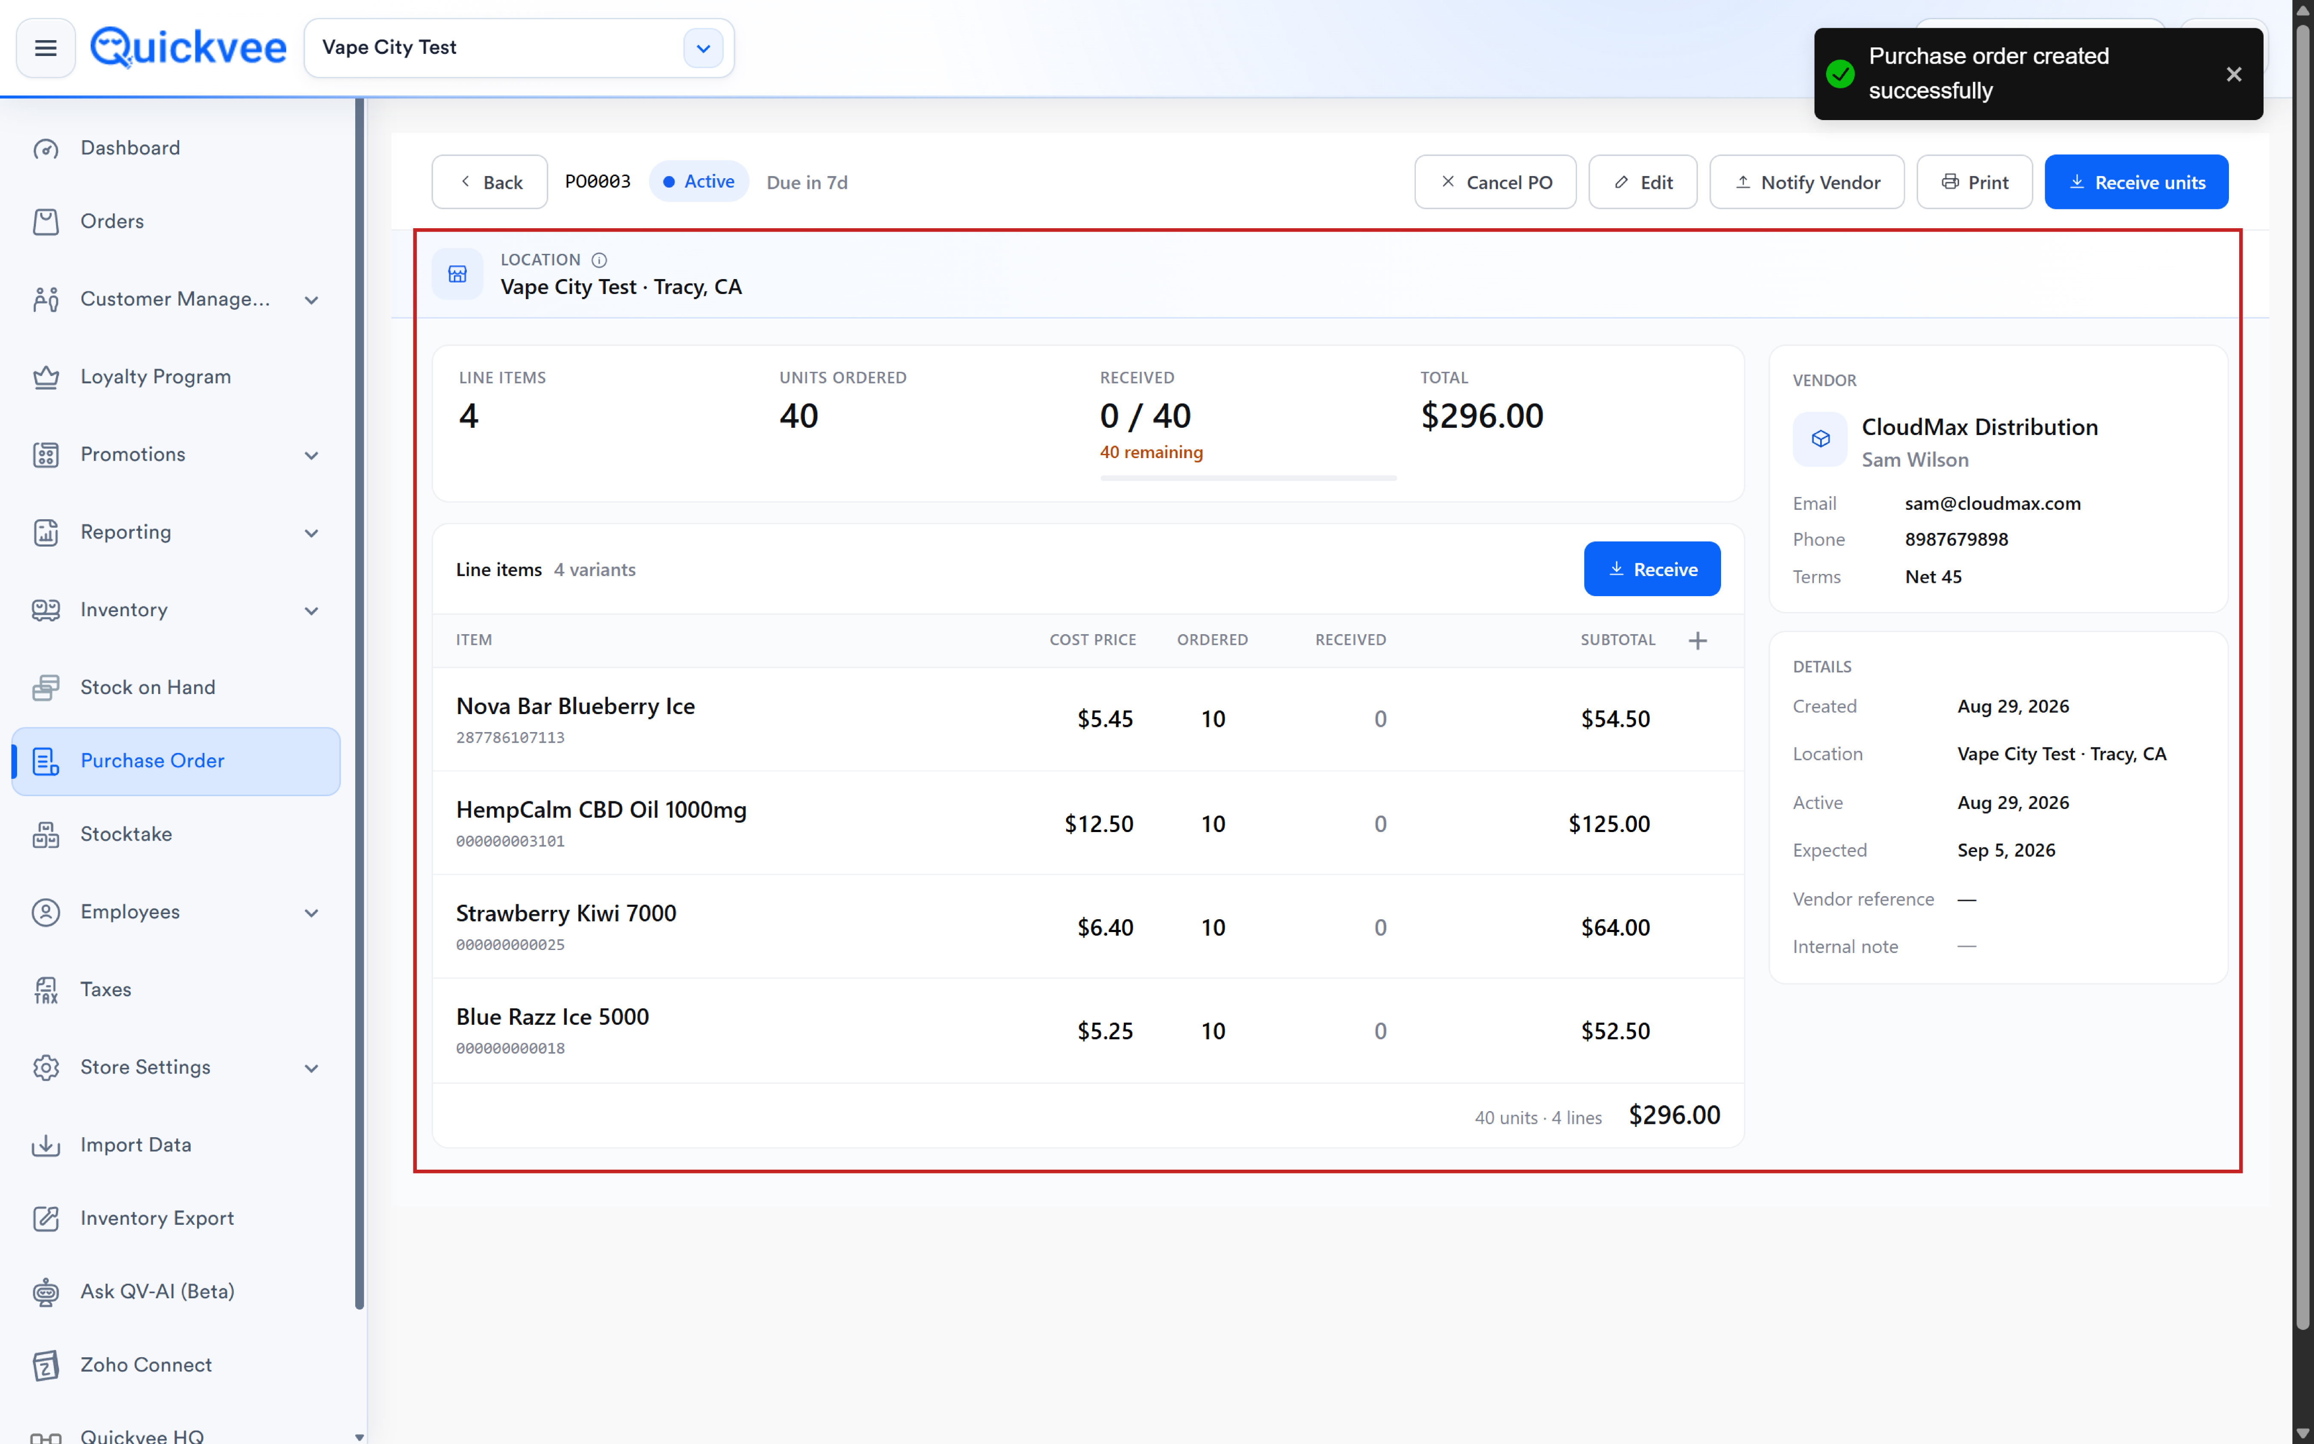Image resolution: width=2314 pixels, height=1444 pixels.
Task: Click the Zoho Connect icon
Action: (x=46, y=1366)
